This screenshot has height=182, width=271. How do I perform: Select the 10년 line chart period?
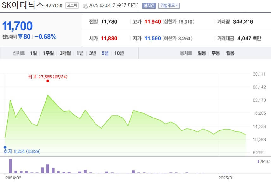coord(119,53)
